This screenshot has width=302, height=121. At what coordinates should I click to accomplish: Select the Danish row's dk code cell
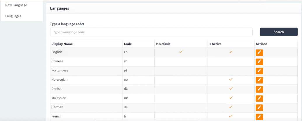coord(126,89)
